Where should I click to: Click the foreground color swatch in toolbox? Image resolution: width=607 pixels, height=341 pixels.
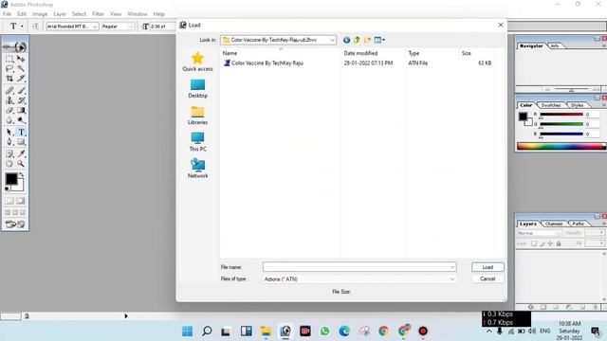pyautogui.click(x=10, y=179)
